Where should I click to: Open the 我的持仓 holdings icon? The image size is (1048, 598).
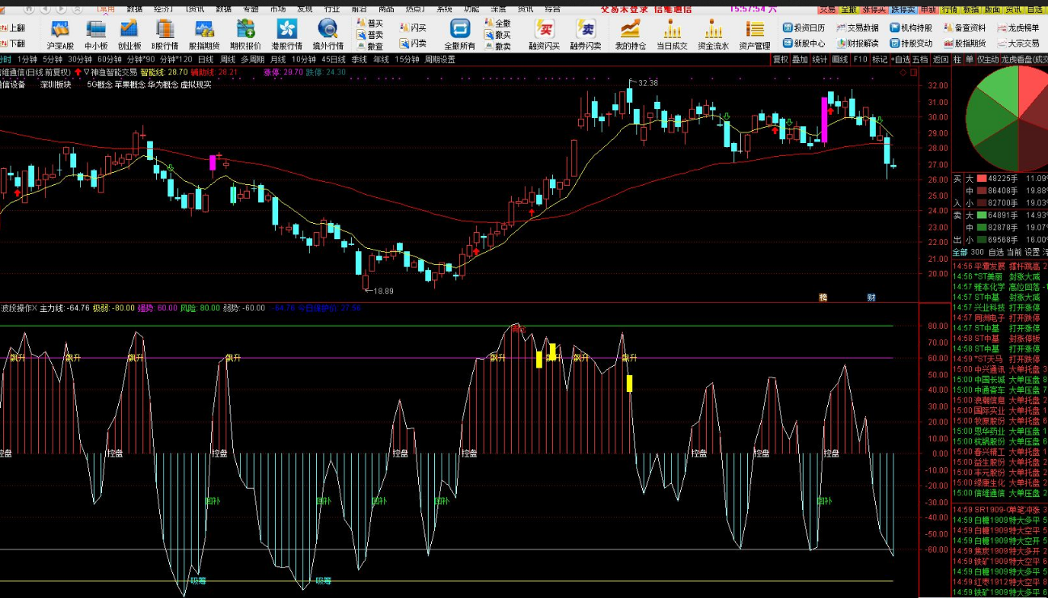[x=630, y=30]
